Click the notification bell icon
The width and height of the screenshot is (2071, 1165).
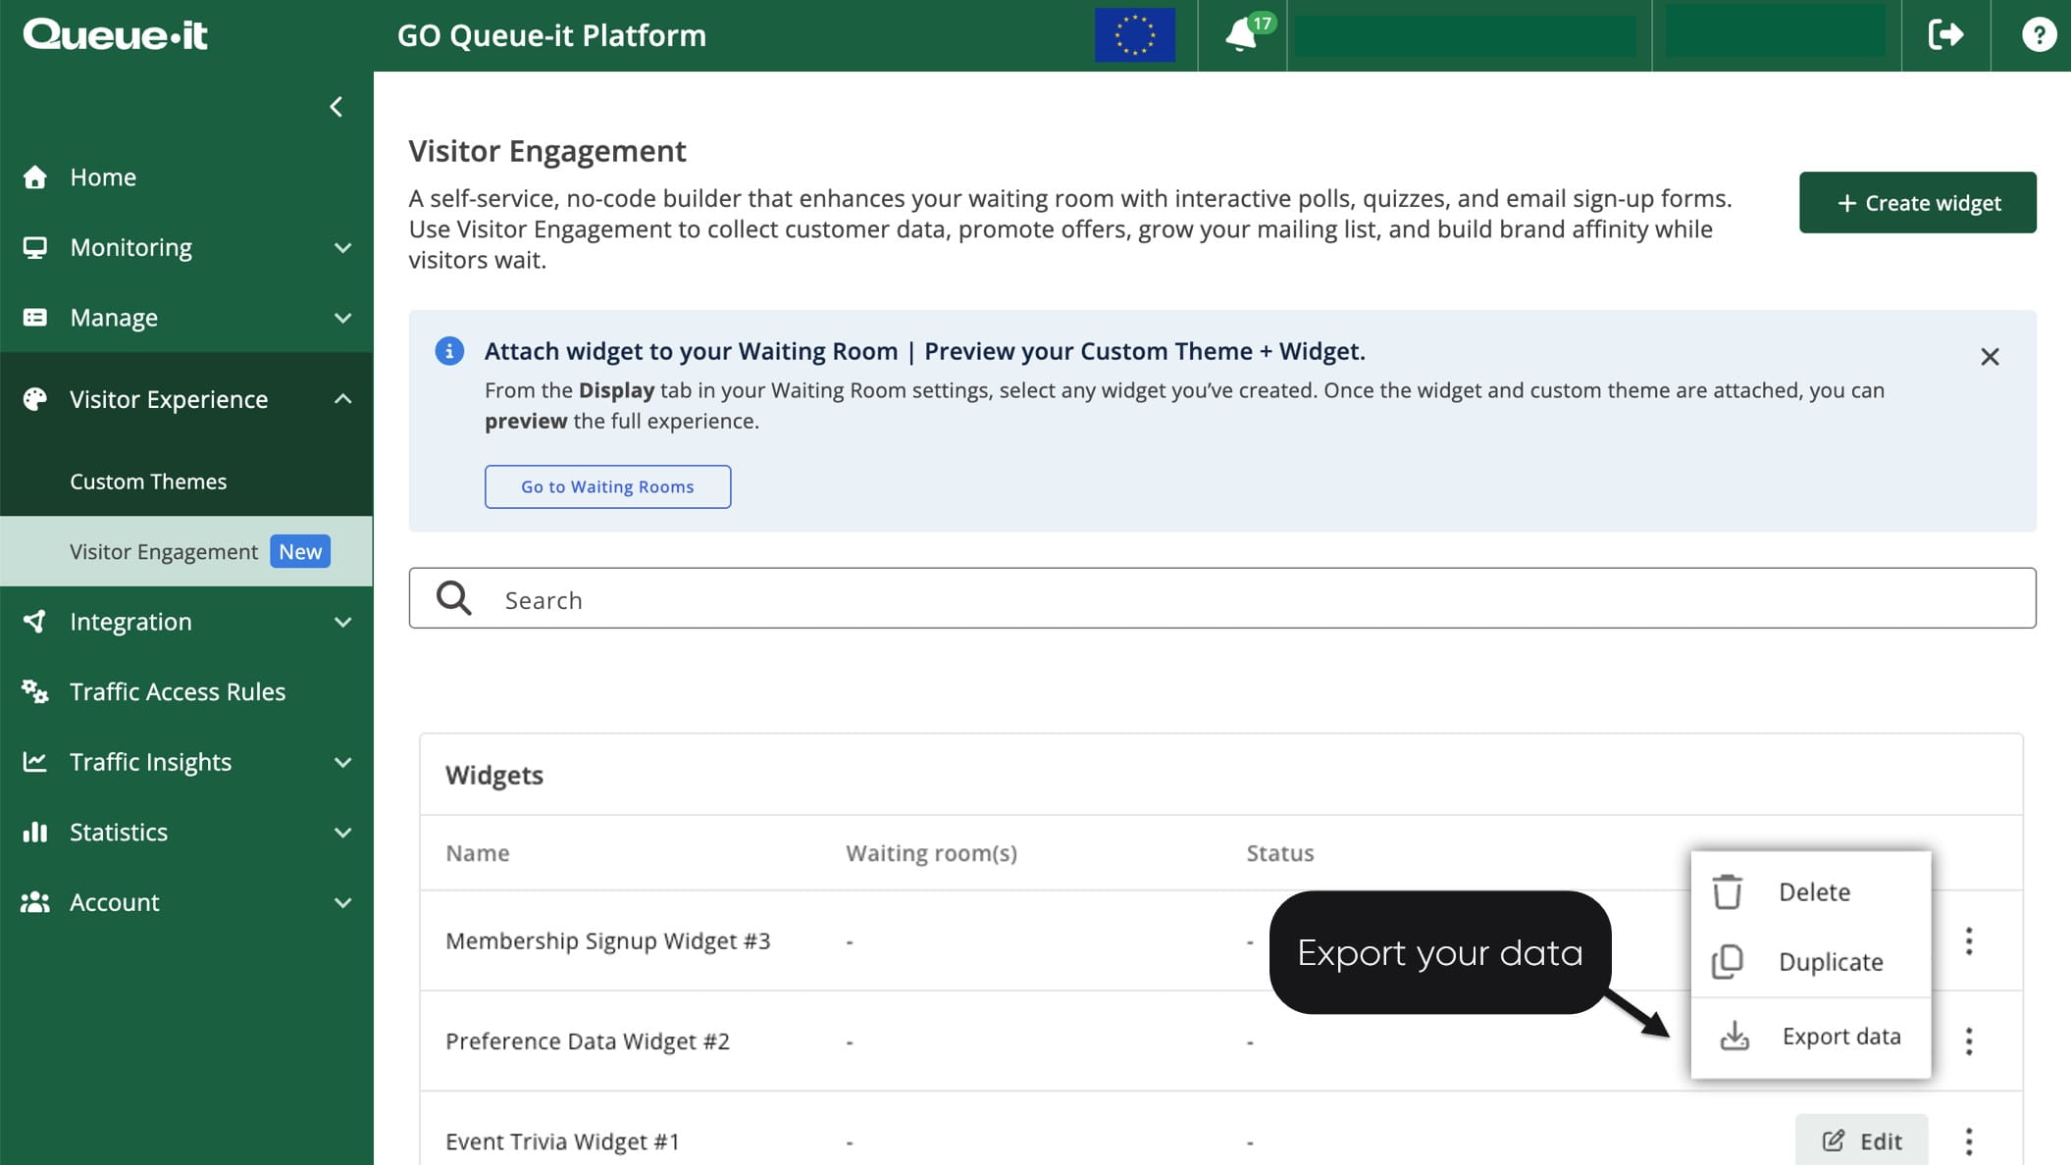point(1241,35)
